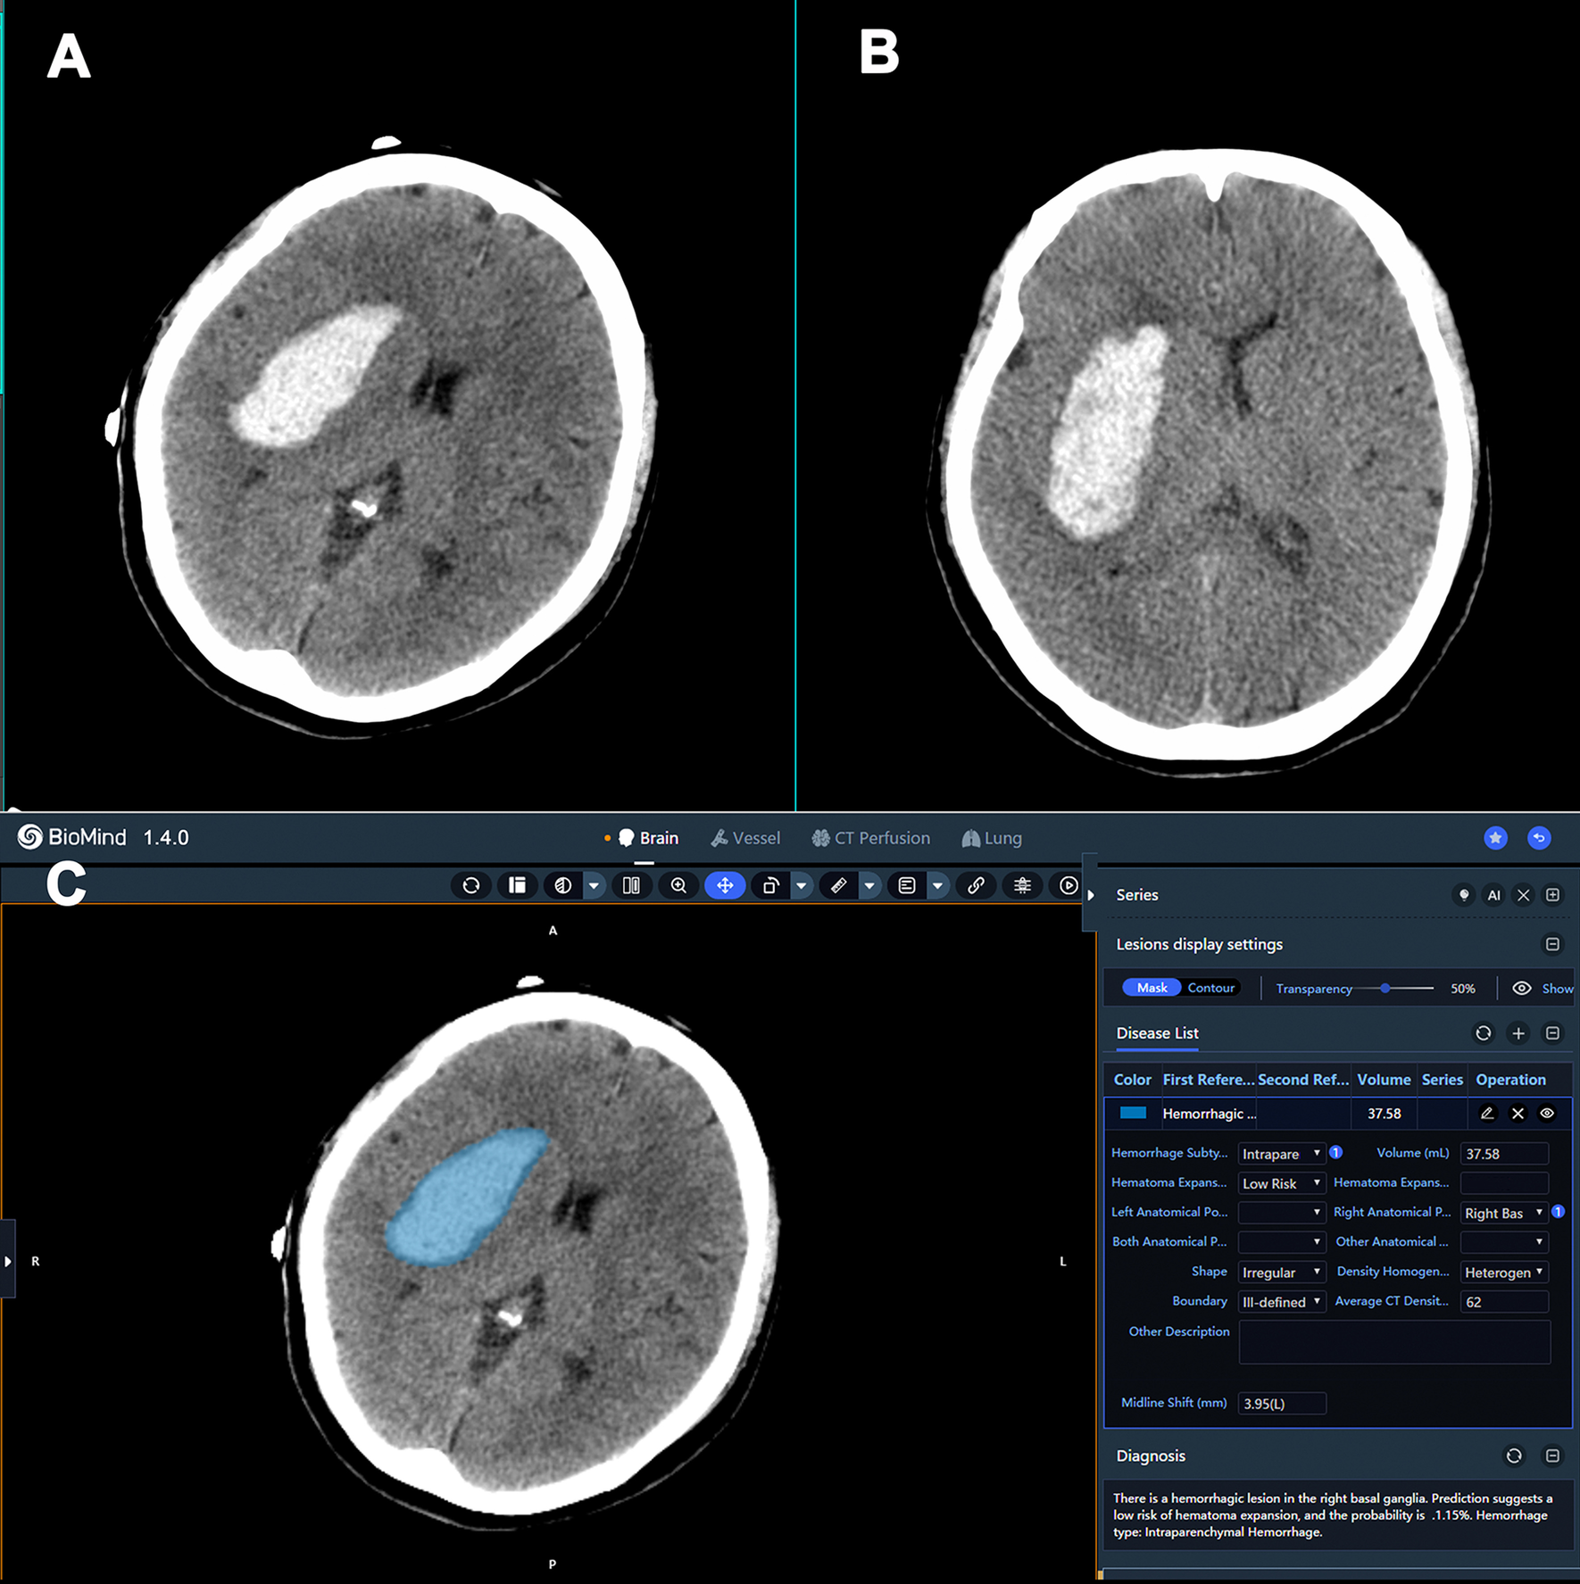The width and height of the screenshot is (1580, 1584).
Task: Open the Hemorrhage Subtype dropdown
Action: pyautogui.click(x=1281, y=1154)
